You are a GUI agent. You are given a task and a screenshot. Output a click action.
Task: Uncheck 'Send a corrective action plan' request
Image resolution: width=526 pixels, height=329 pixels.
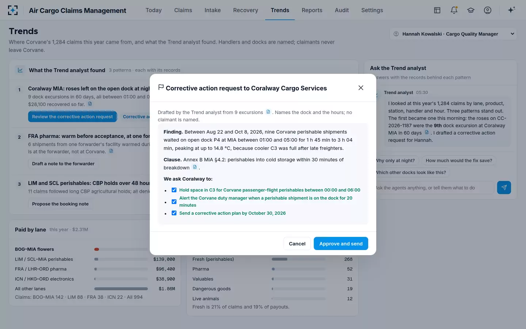pos(174,213)
